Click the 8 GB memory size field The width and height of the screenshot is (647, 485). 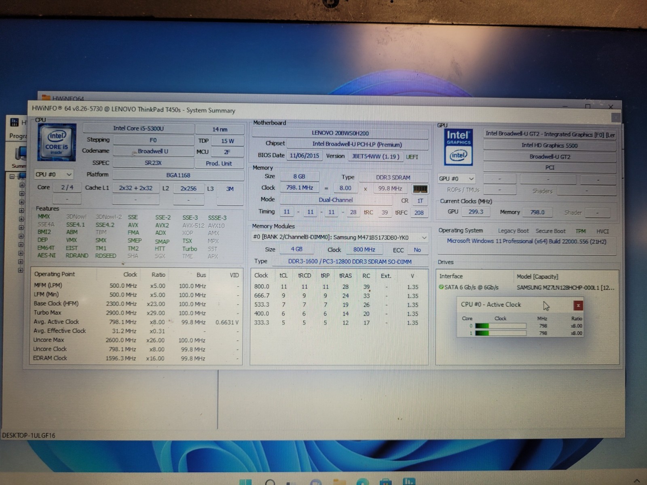[x=299, y=177]
